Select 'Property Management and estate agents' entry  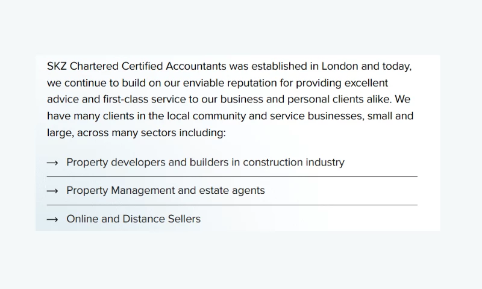point(165,191)
